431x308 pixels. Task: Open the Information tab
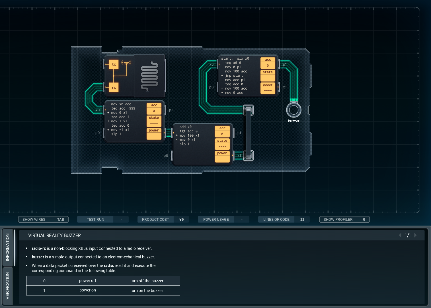pyautogui.click(x=7, y=247)
